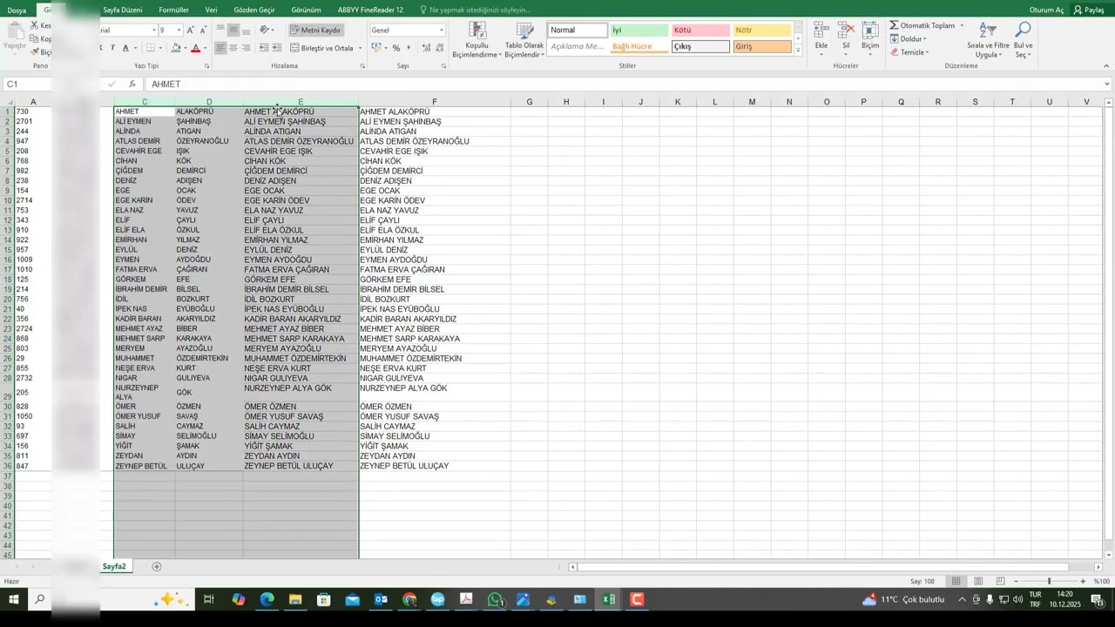The height and width of the screenshot is (627, 1115).
Task: Click the Increase Font Size icon
Action: tap(191, 30)
